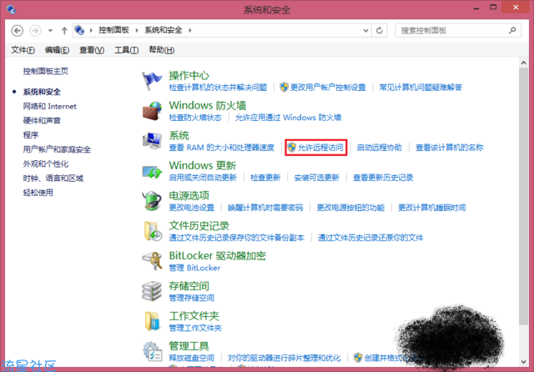Click the Control Panel icon in address bar
The width and height of the screenshot is (534, 372).
pos(79,30)
